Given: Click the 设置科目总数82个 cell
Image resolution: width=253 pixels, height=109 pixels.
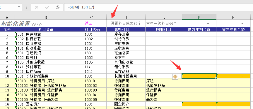Looking at the screenshot, I should pos(126,24).
